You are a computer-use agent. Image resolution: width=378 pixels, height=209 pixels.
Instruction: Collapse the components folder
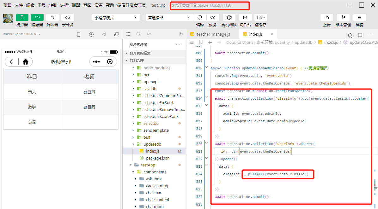pos(155,172)
